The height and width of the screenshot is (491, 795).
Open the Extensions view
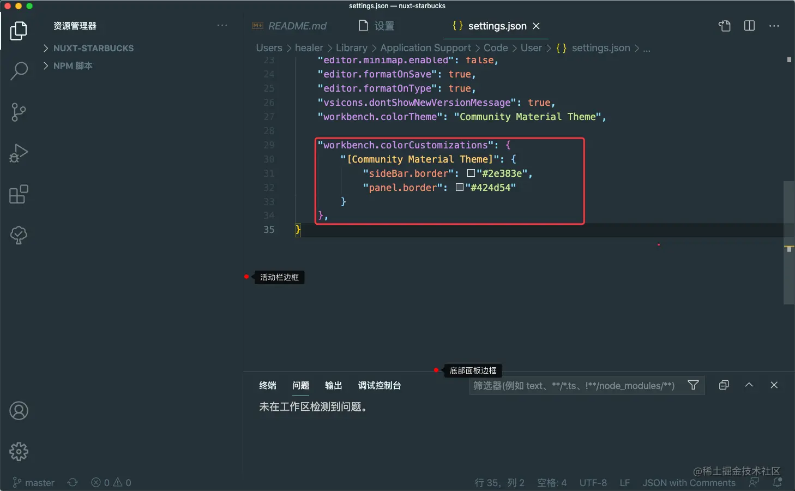(19, 194)
